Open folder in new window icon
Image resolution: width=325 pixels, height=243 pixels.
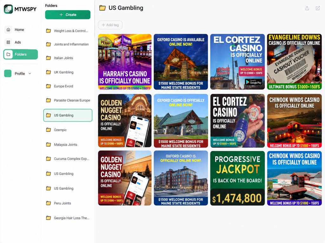point(318,8)
